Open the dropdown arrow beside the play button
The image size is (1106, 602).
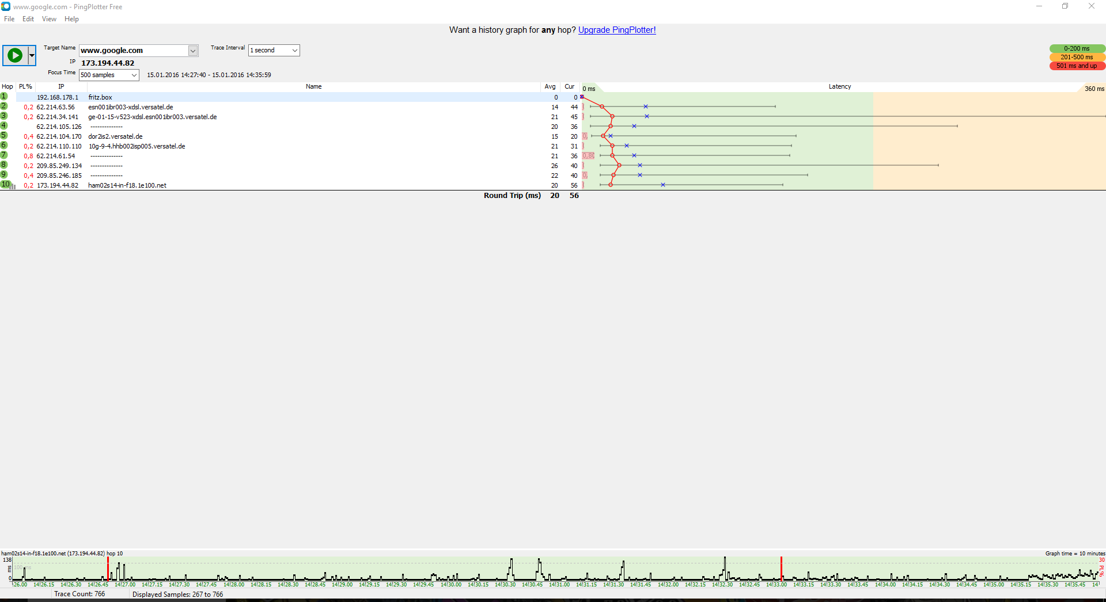coord(32,55)
